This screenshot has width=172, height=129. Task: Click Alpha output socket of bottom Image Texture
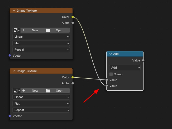tap(73, 83)
